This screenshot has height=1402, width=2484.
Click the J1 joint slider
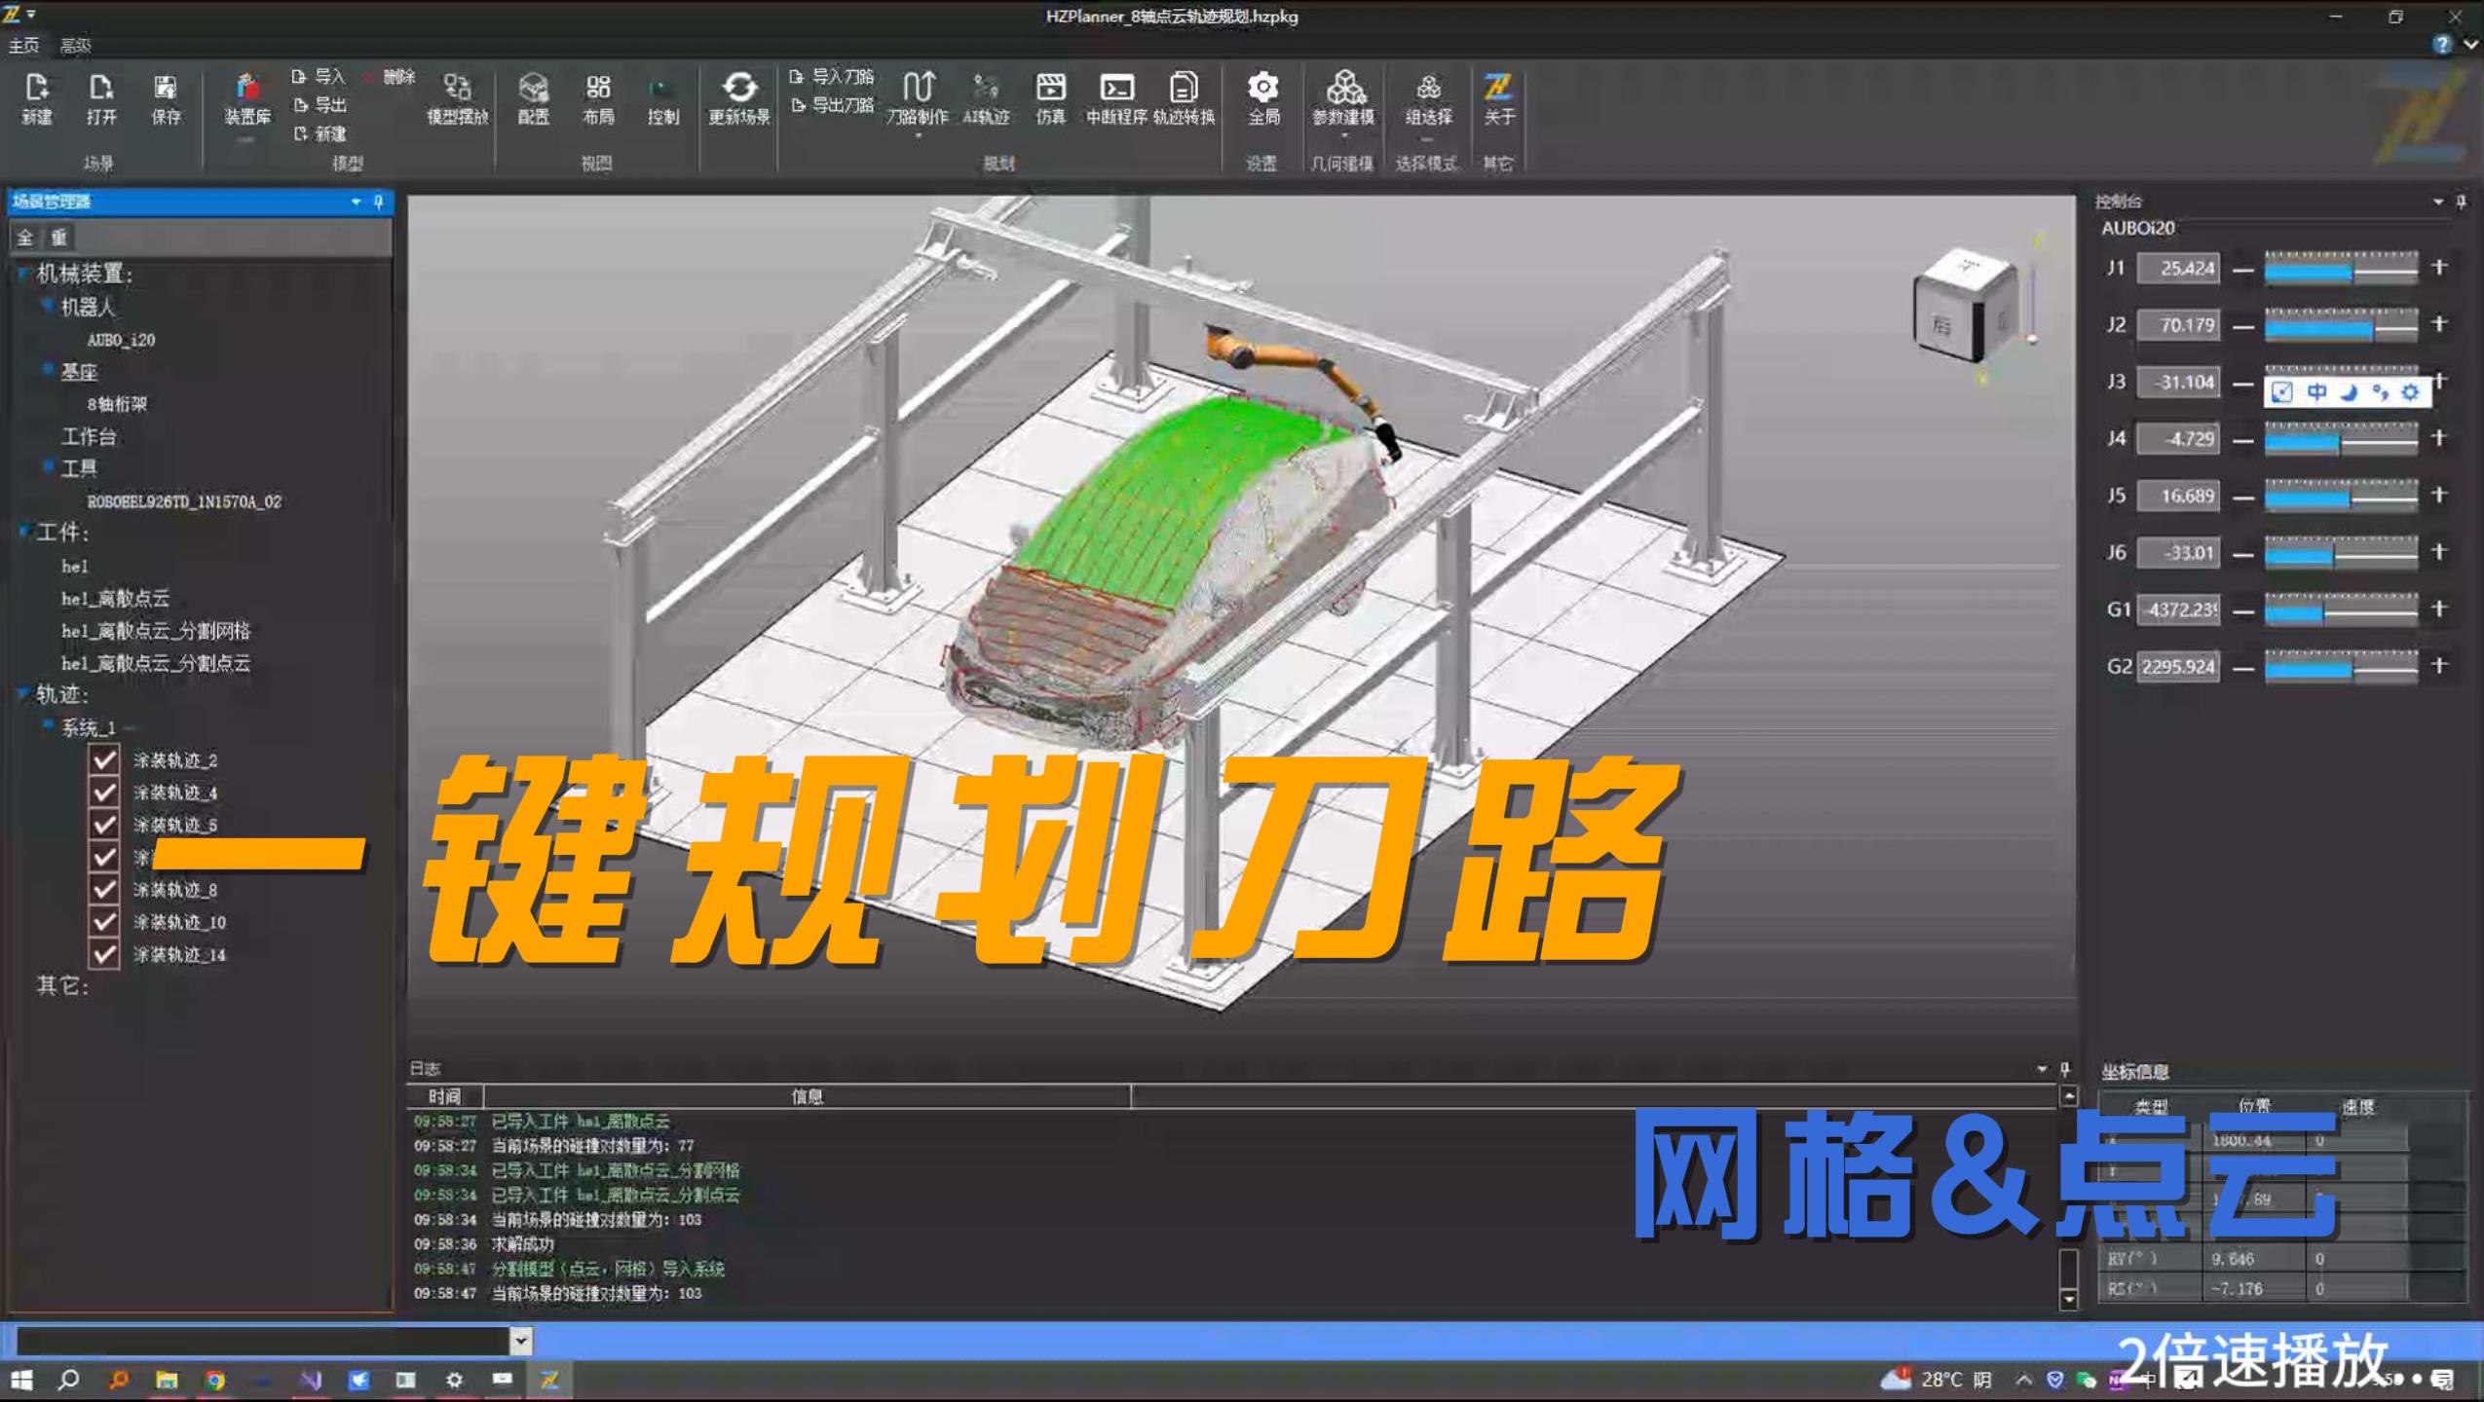pos(2340,268)
